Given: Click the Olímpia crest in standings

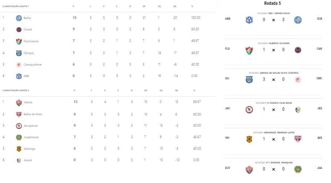Looking at the screenshot, I should tap(19, 53).
